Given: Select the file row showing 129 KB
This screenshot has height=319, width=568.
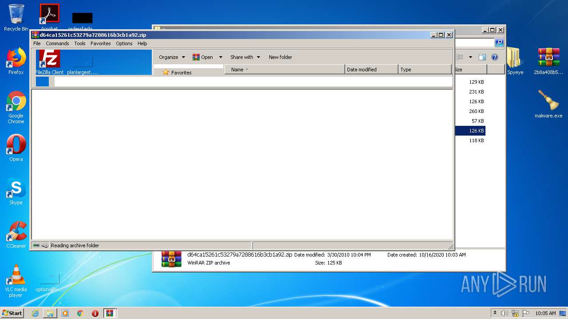Looking at the screenshot, I should [470, 82].
